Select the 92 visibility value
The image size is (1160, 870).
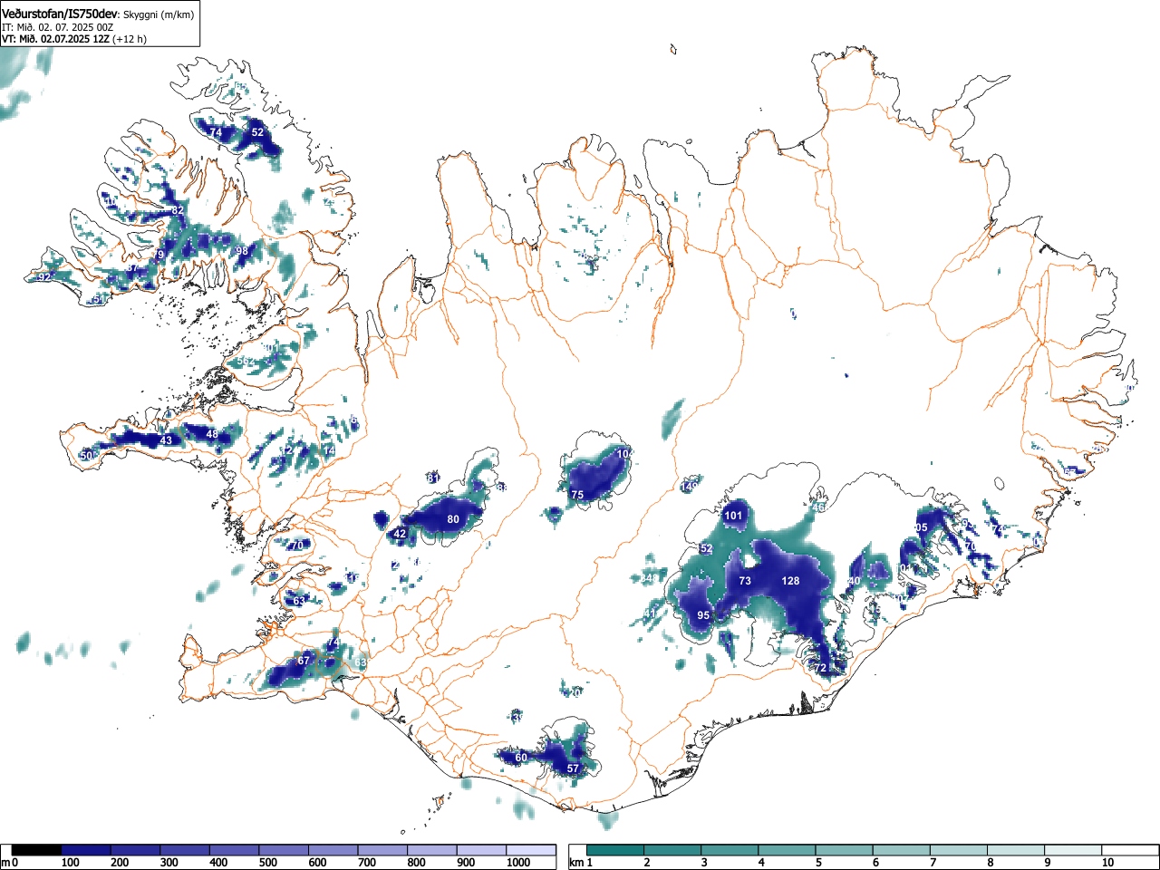coord(44,277)
